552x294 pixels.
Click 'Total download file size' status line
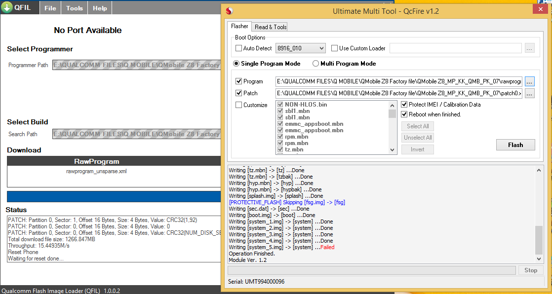tap(52, 239)
